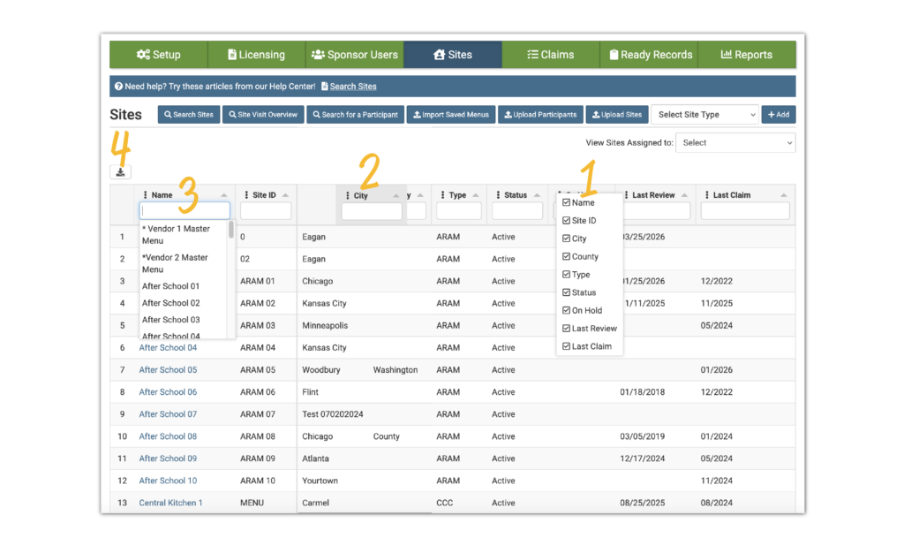Sort by Name using its sort arrow

point(223,195)
